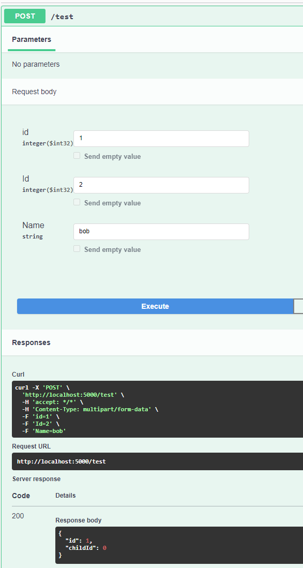
Task: Click the partially visible Clear button beside Execute
Action: tap(300, 306)
